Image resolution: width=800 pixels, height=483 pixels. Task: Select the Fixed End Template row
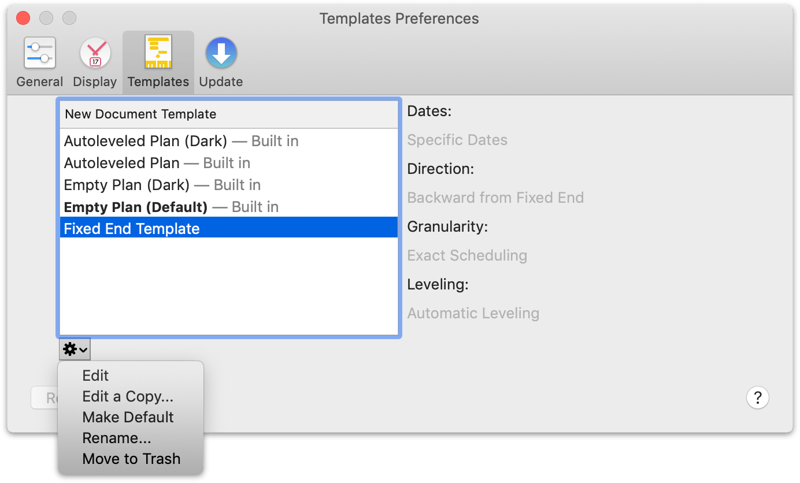[229, 229]
